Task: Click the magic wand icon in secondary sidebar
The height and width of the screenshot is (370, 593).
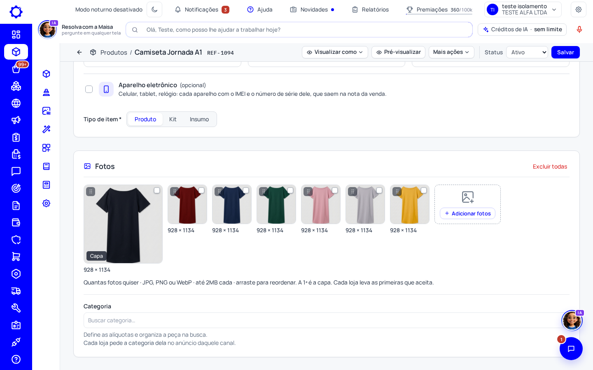Action: click(47, 129)
